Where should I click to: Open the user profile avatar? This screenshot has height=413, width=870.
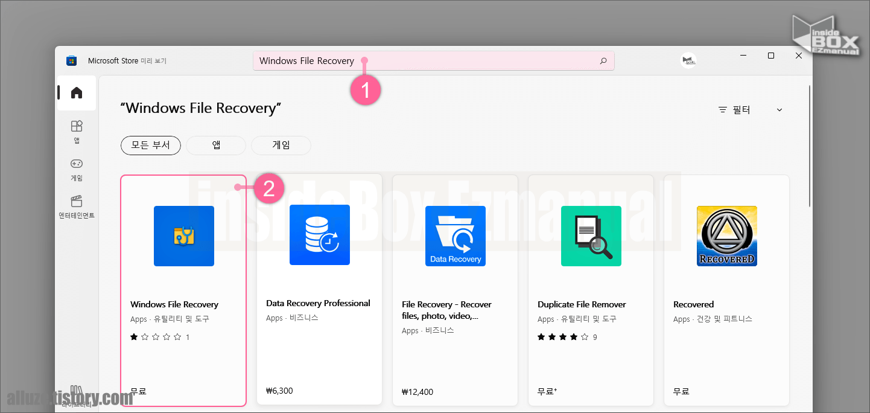tap(688, 60)
